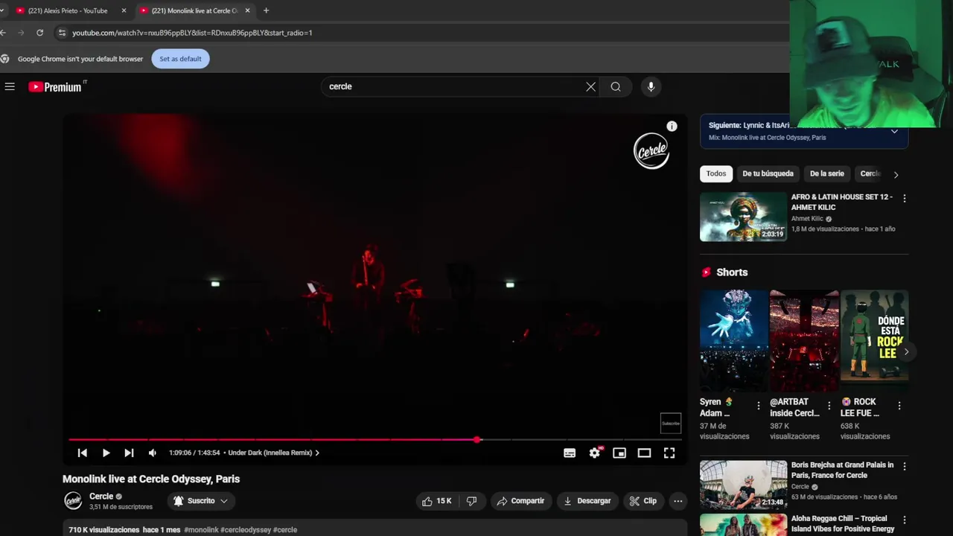Open options for Syren Adam short
Image resolution: width=953 pixels, height=536 pixels.
759,406
